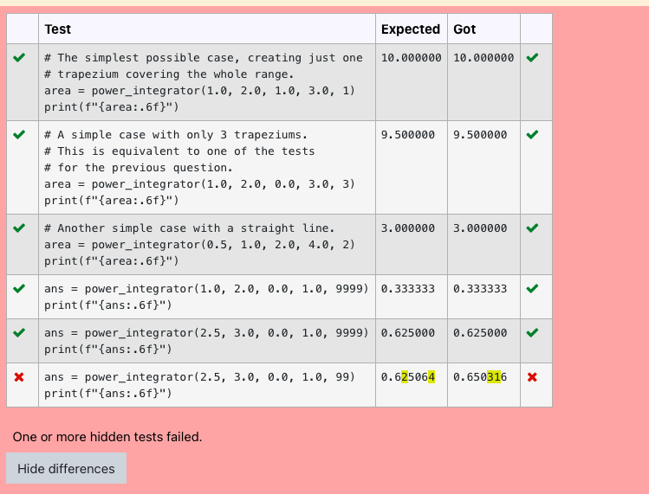Click left red cross of failed test row
Image resolution: width=649 pixels, height=494 pixels.
coord(19,377)
